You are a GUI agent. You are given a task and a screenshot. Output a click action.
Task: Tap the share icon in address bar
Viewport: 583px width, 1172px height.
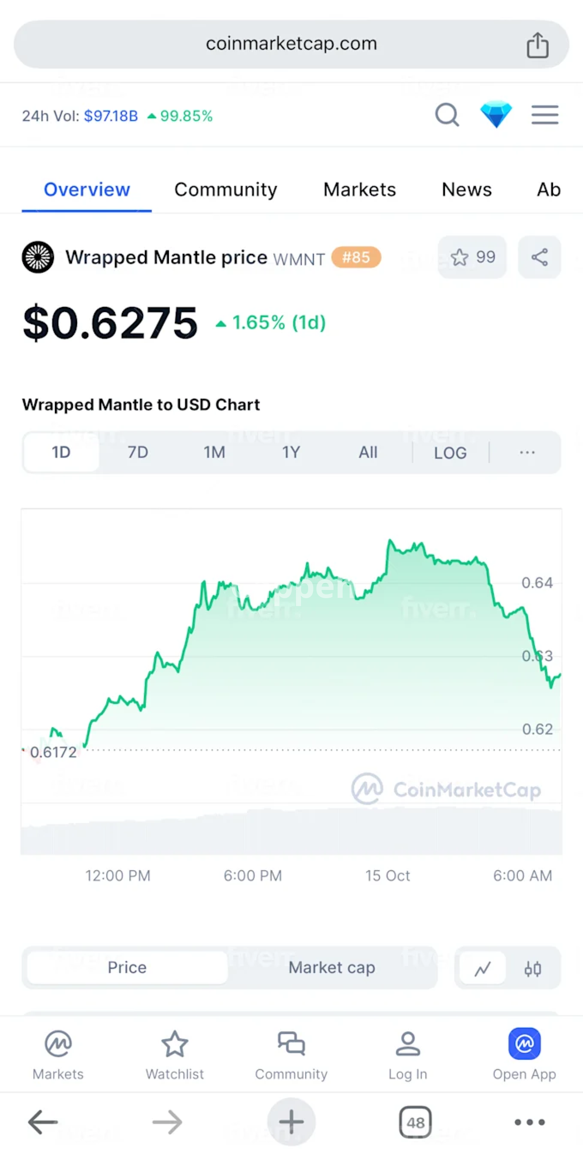[537, 46]
